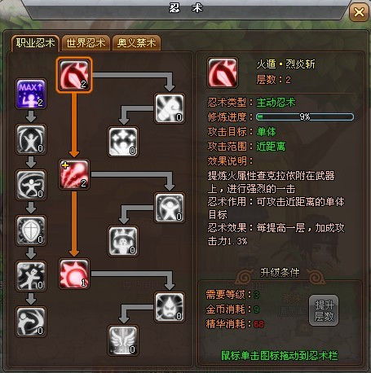Click the 提升层数 upgrade button
Image resolution: width=371 pixels, height=373 pixels.
point(324,310)
